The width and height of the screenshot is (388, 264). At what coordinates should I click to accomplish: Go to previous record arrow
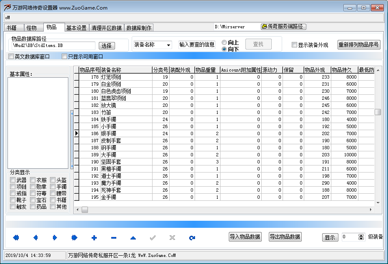click(35, 238)
